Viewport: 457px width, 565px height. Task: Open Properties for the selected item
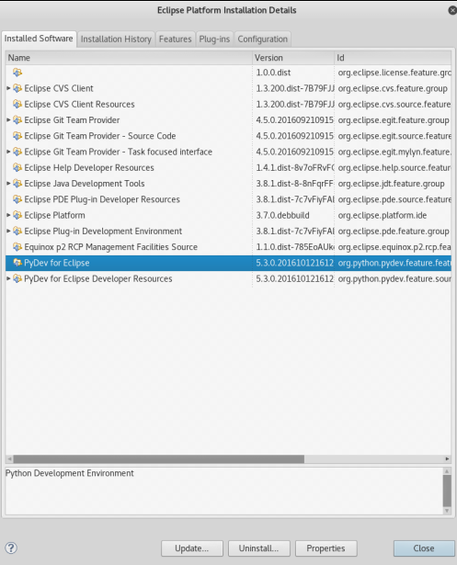coord(326,548)
